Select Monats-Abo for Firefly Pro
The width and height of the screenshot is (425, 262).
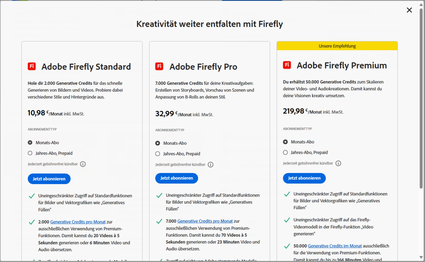[x=158, y=143]
